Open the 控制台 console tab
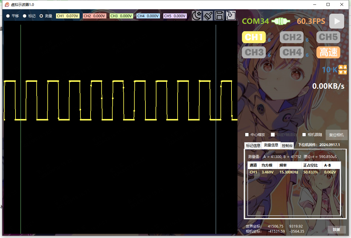This screenshot has height=238, width=351. pos(287,145)
